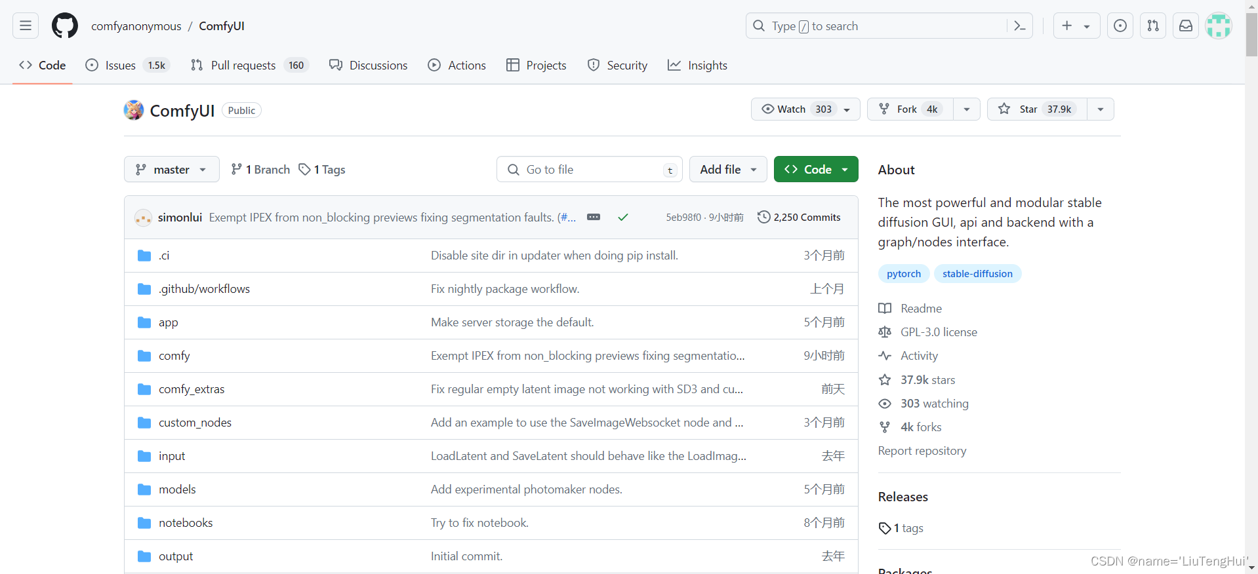Click the folder icon for comfy_extras
Viewport: 1258px width, 574px height.
pos(144,389)
